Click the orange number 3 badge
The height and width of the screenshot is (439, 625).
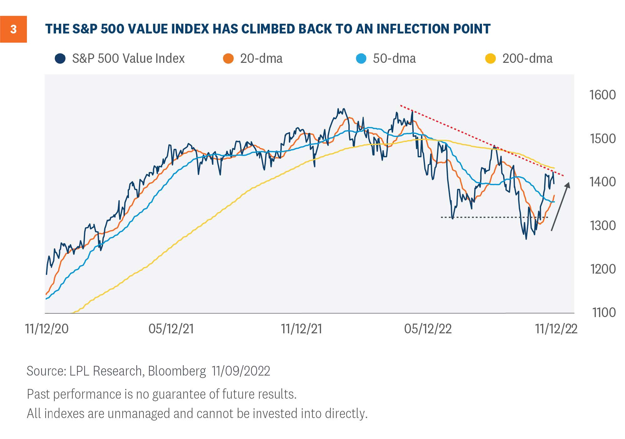coord(13,29)
